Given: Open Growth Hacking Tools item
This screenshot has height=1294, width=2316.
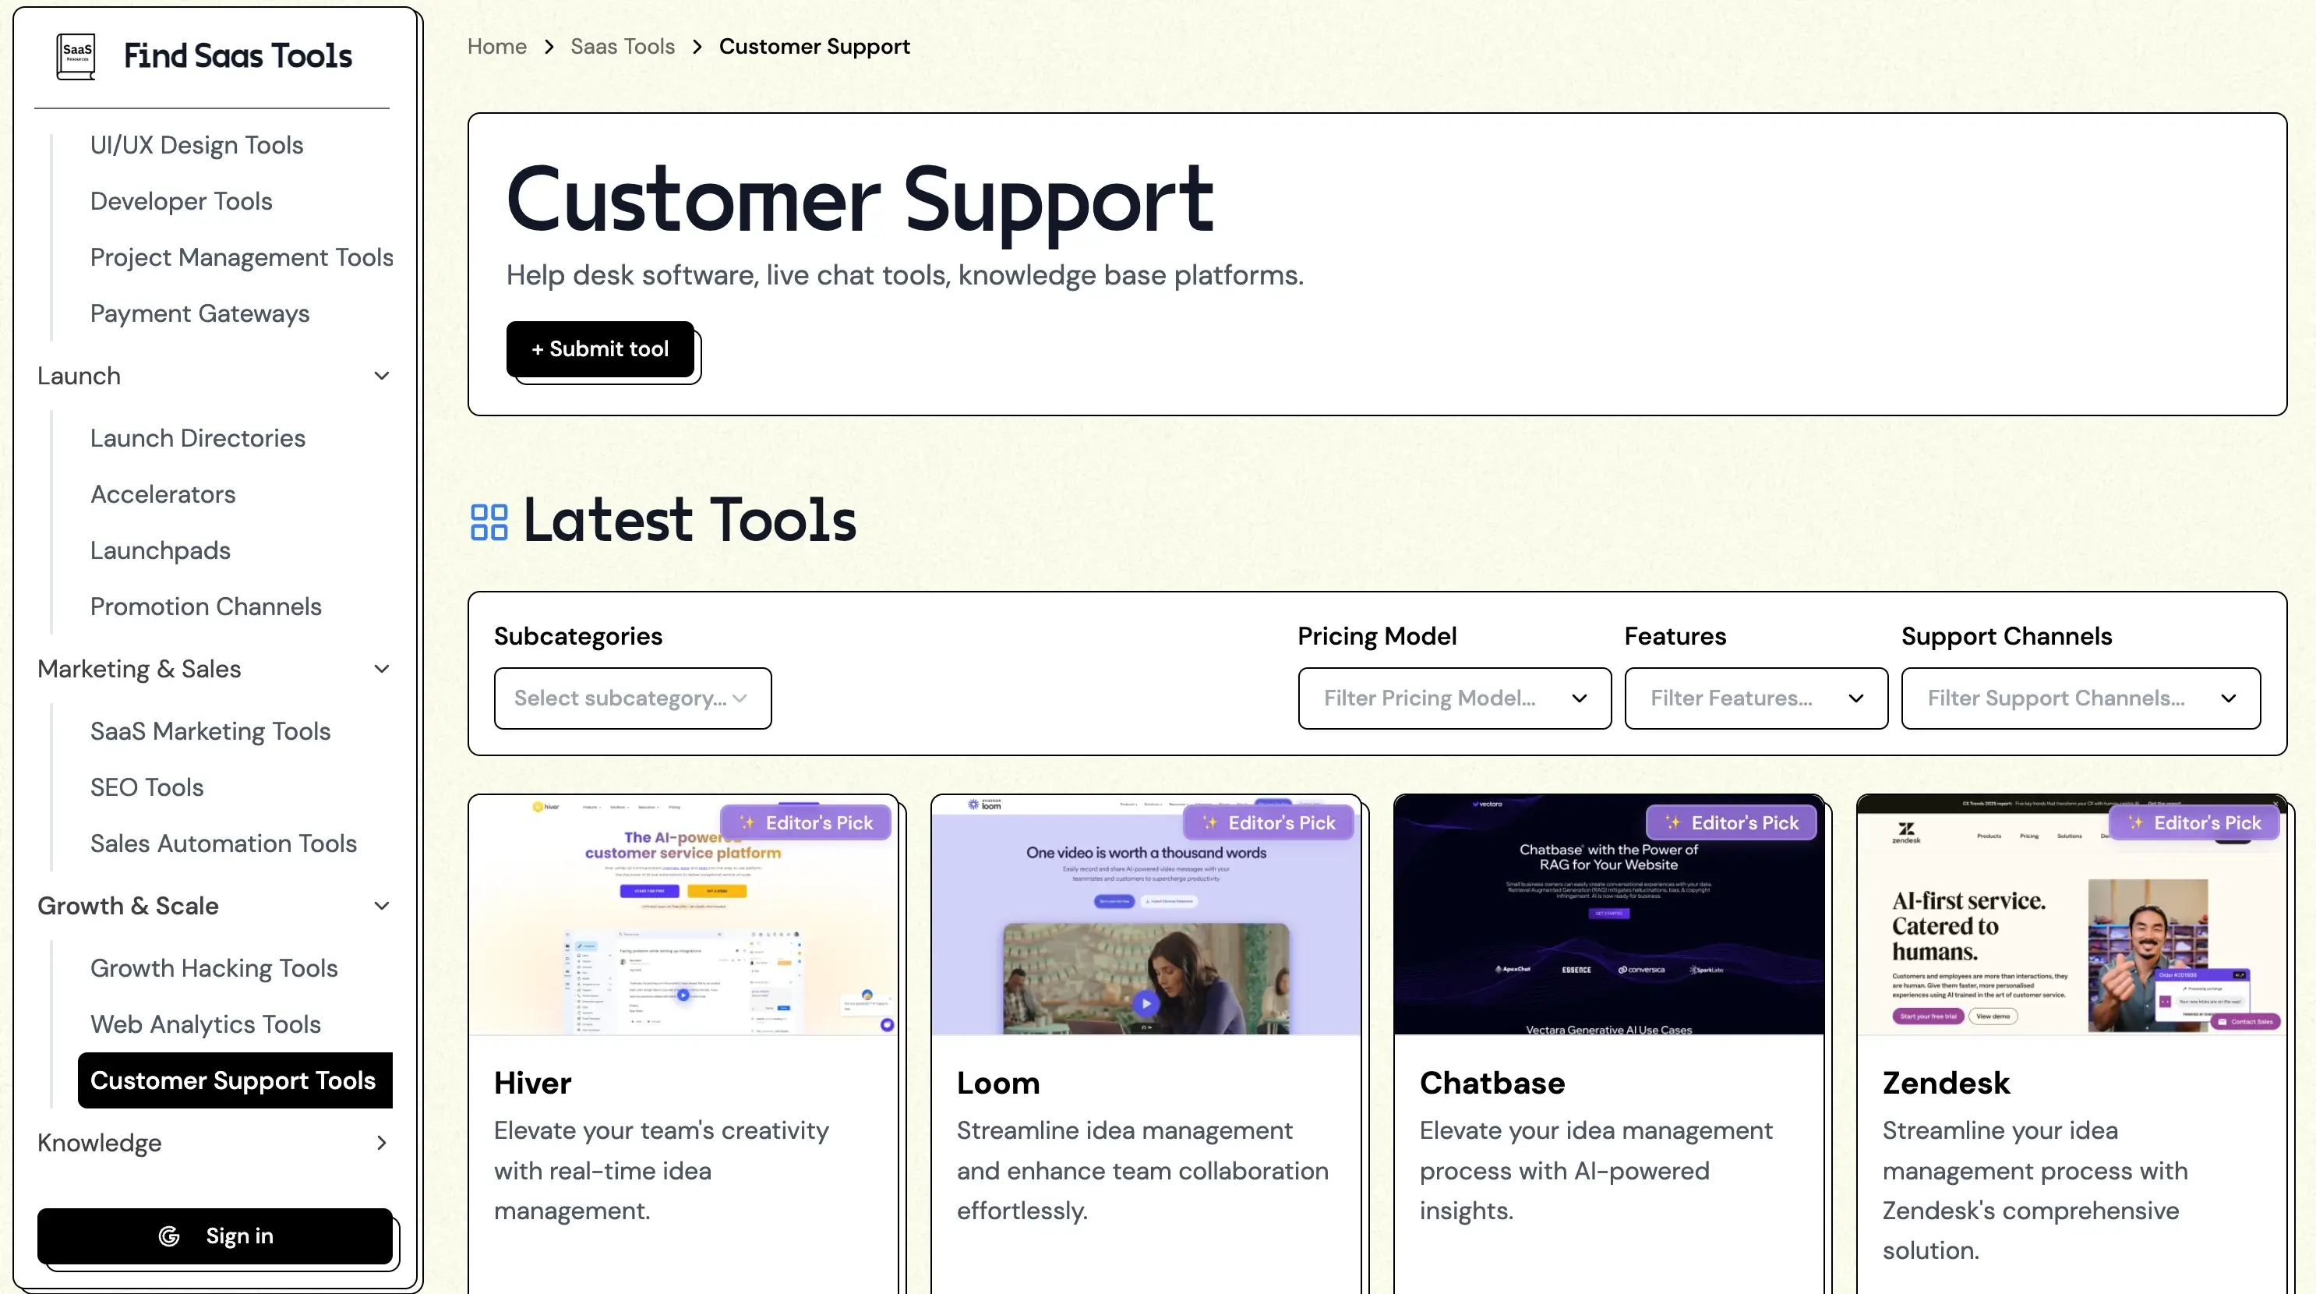Looking at the screenshot, I should 214,968.
